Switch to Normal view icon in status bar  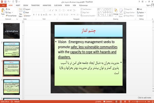[117, 102]
